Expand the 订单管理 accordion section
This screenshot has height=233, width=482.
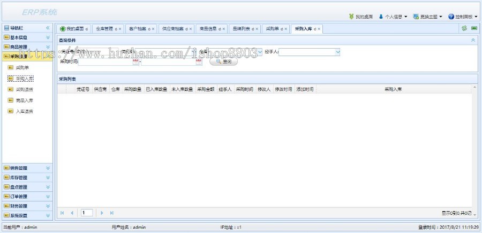tap(27, 197)
